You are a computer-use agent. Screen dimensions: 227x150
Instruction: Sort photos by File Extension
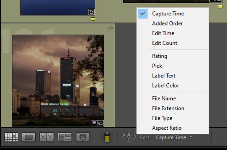(x=173, y=108)
